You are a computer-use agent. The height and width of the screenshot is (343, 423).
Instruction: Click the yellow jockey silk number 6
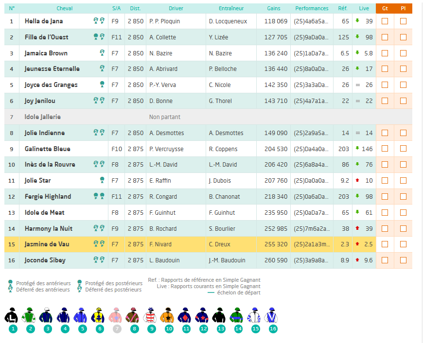coord(100,316)
